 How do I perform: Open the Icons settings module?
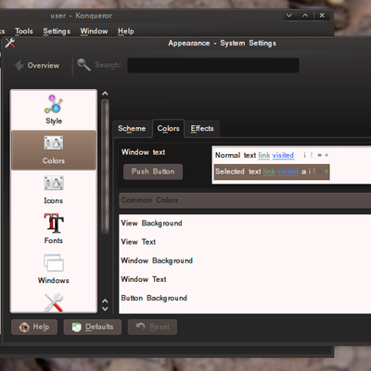click(54, 190)
